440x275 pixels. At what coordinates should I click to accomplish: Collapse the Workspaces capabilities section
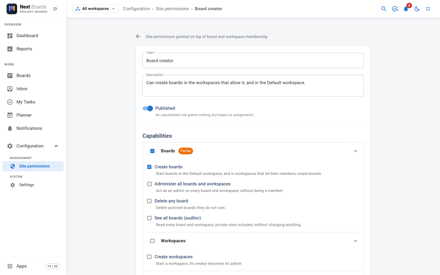pyautogui.click(x=355, y=241)
